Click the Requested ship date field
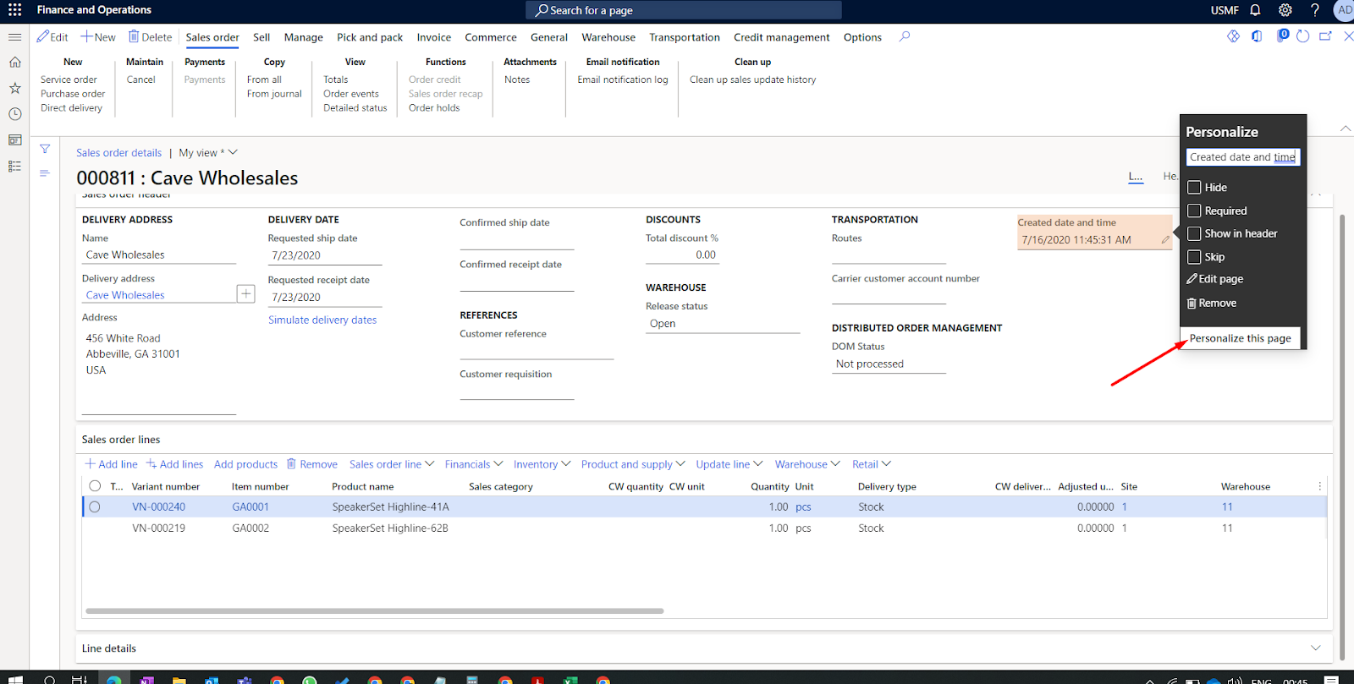The height and width of the screenshot is (684, 1354). point(325,255)
